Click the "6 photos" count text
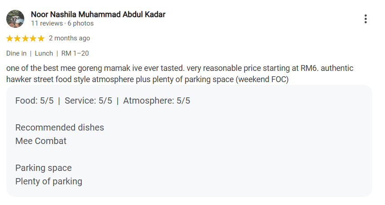Image resolution: width=385 pixels, height=205 pixels. click(81, 23)
